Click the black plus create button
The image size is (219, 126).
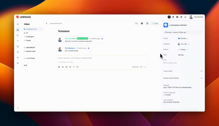coord(169,17)
